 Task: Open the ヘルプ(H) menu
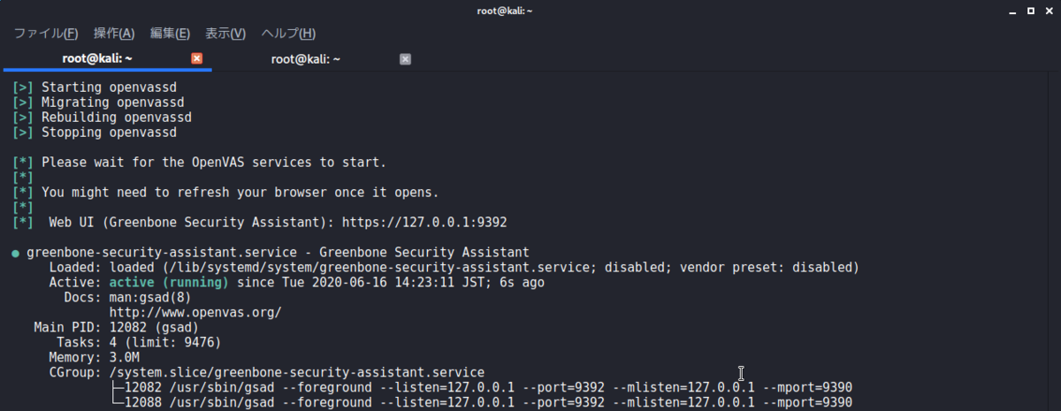click(x=288, y=34)
